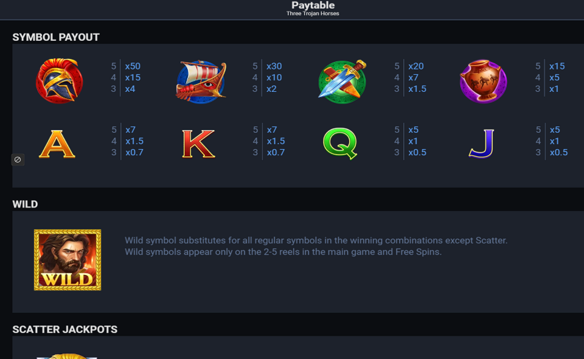The height and width of the screenshot is (359, 584).
Task: Select the sword and dagger symbol
Action: (x=342, y=81)
